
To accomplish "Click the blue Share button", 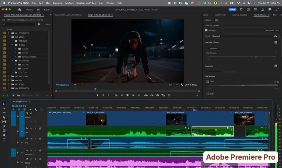I will (232, 9).
